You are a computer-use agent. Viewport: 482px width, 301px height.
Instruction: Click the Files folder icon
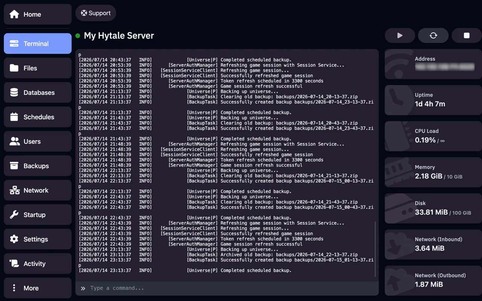click(x=14, y=68)
